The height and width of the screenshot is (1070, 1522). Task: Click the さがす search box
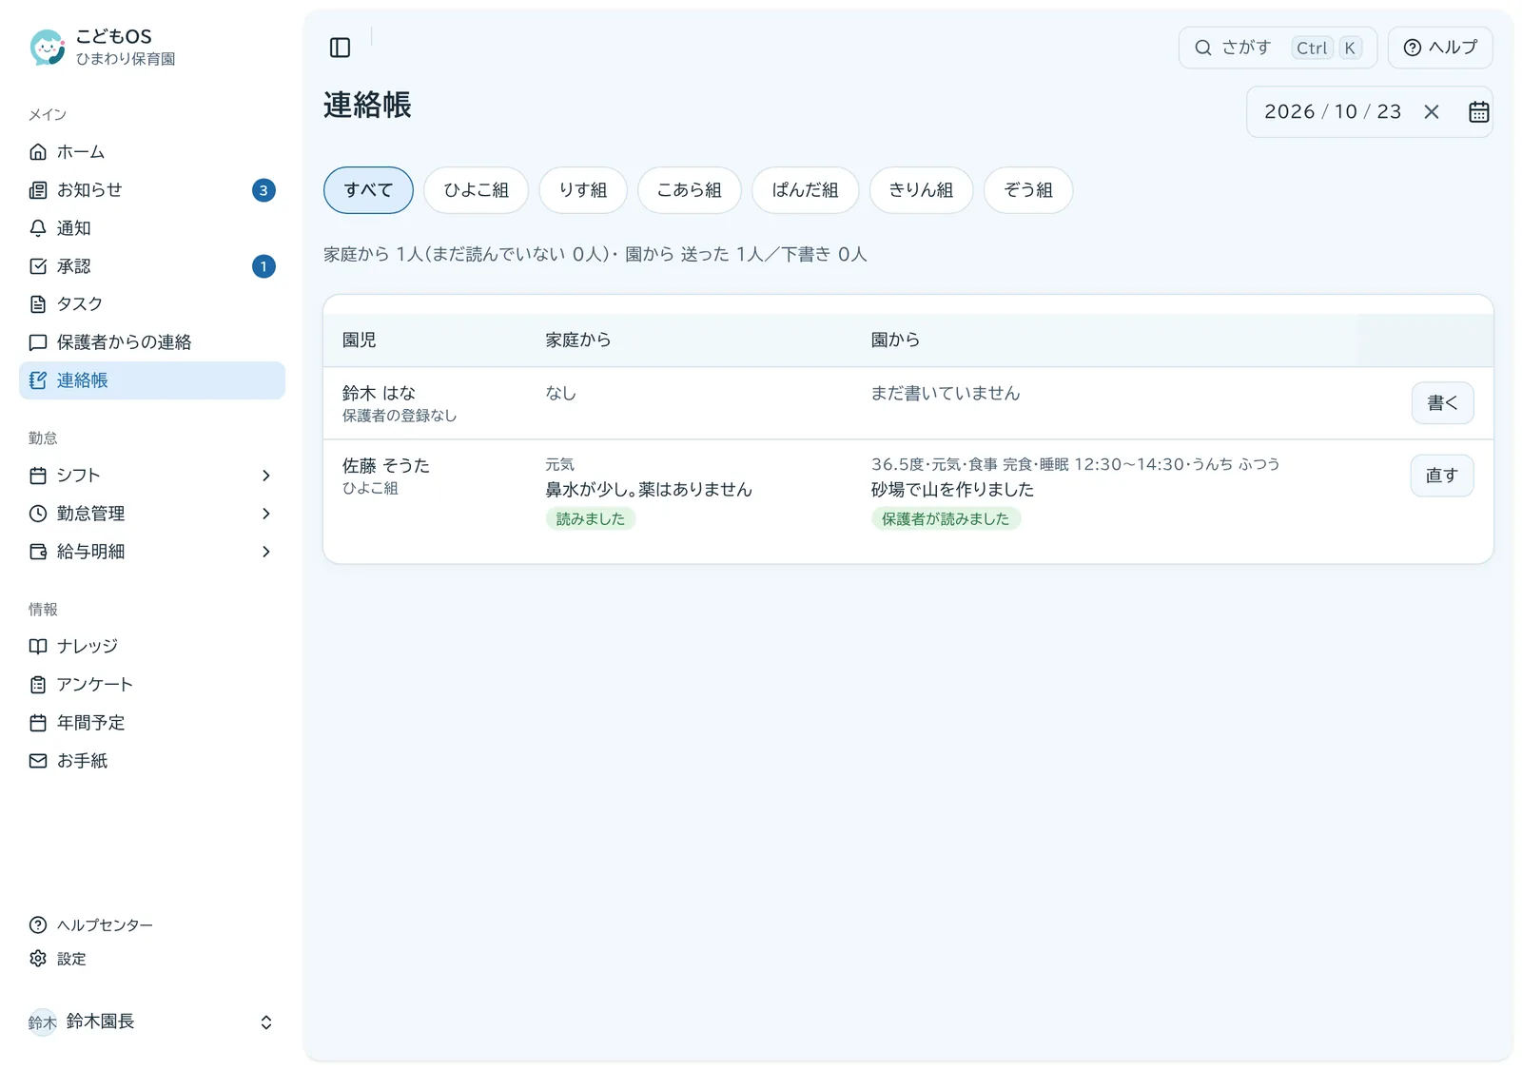1278,48
